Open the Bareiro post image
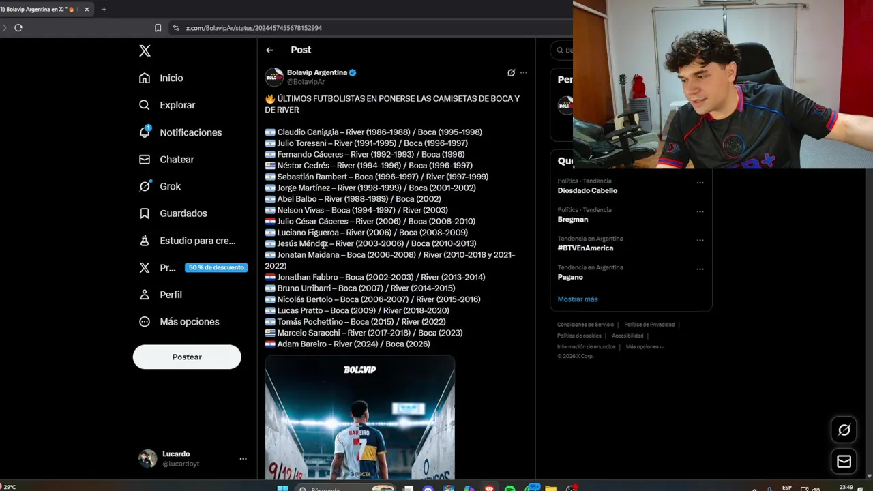873x491 pixels. (359, 418)
